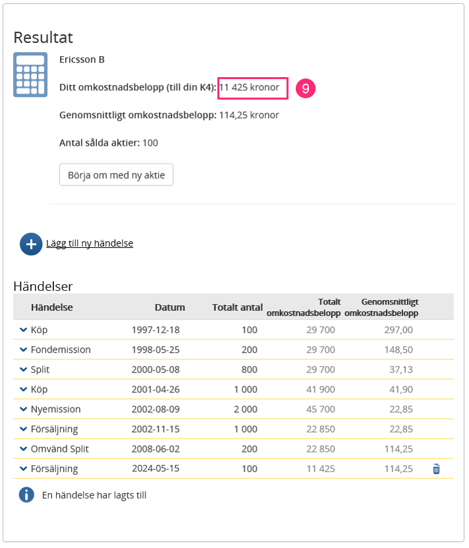The height and width of the screenshot is (548, 469).
Task: Select the 11 425 kronor result value
Action: click(249, 87)
